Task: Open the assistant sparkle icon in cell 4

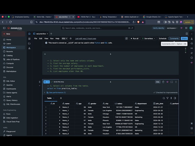Action: coord(167,82)
